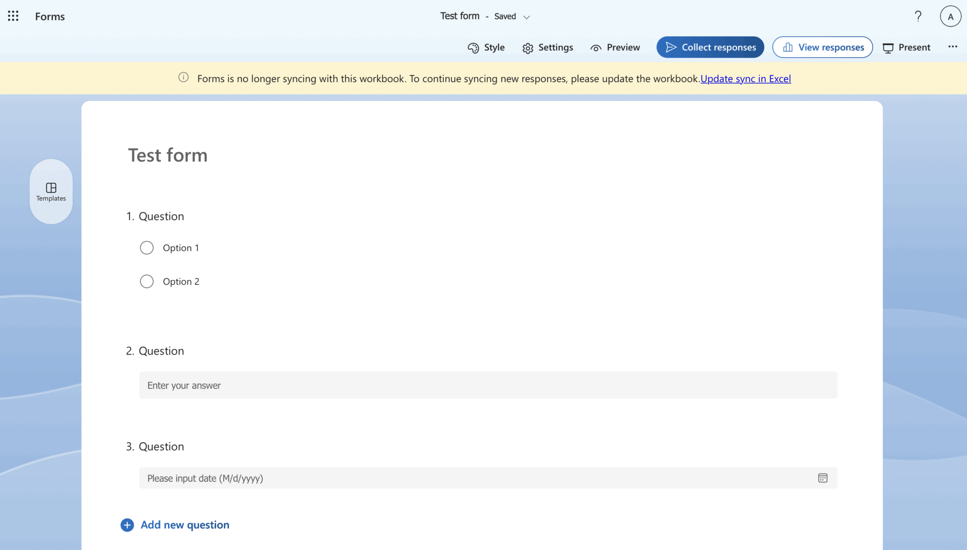Preview the form using the eye icon
The height and width of the screenshot is (550, 967).
[615, 47]
